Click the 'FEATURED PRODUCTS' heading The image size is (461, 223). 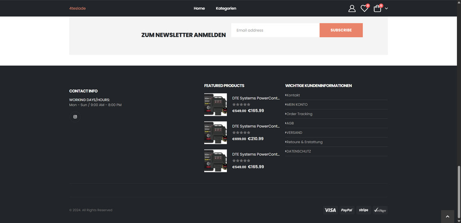click(x=224, y=86)
